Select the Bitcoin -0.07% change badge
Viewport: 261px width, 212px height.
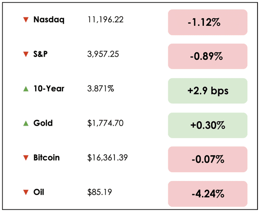pos(207,159)
